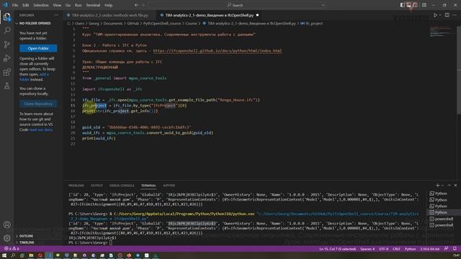Switch to the OUTPUT panel tab
Screen dimensions: 461x259
pyautogui.click(x=97, y=186)
